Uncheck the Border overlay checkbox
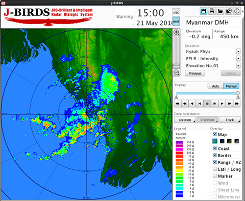The width and height of the screenshot is (245, 201). click(215, 155)
